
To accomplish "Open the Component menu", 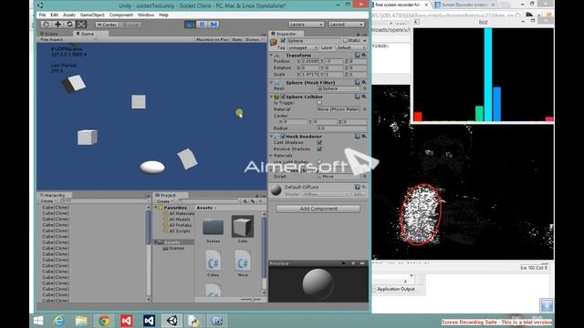I will tap(121, 15).
